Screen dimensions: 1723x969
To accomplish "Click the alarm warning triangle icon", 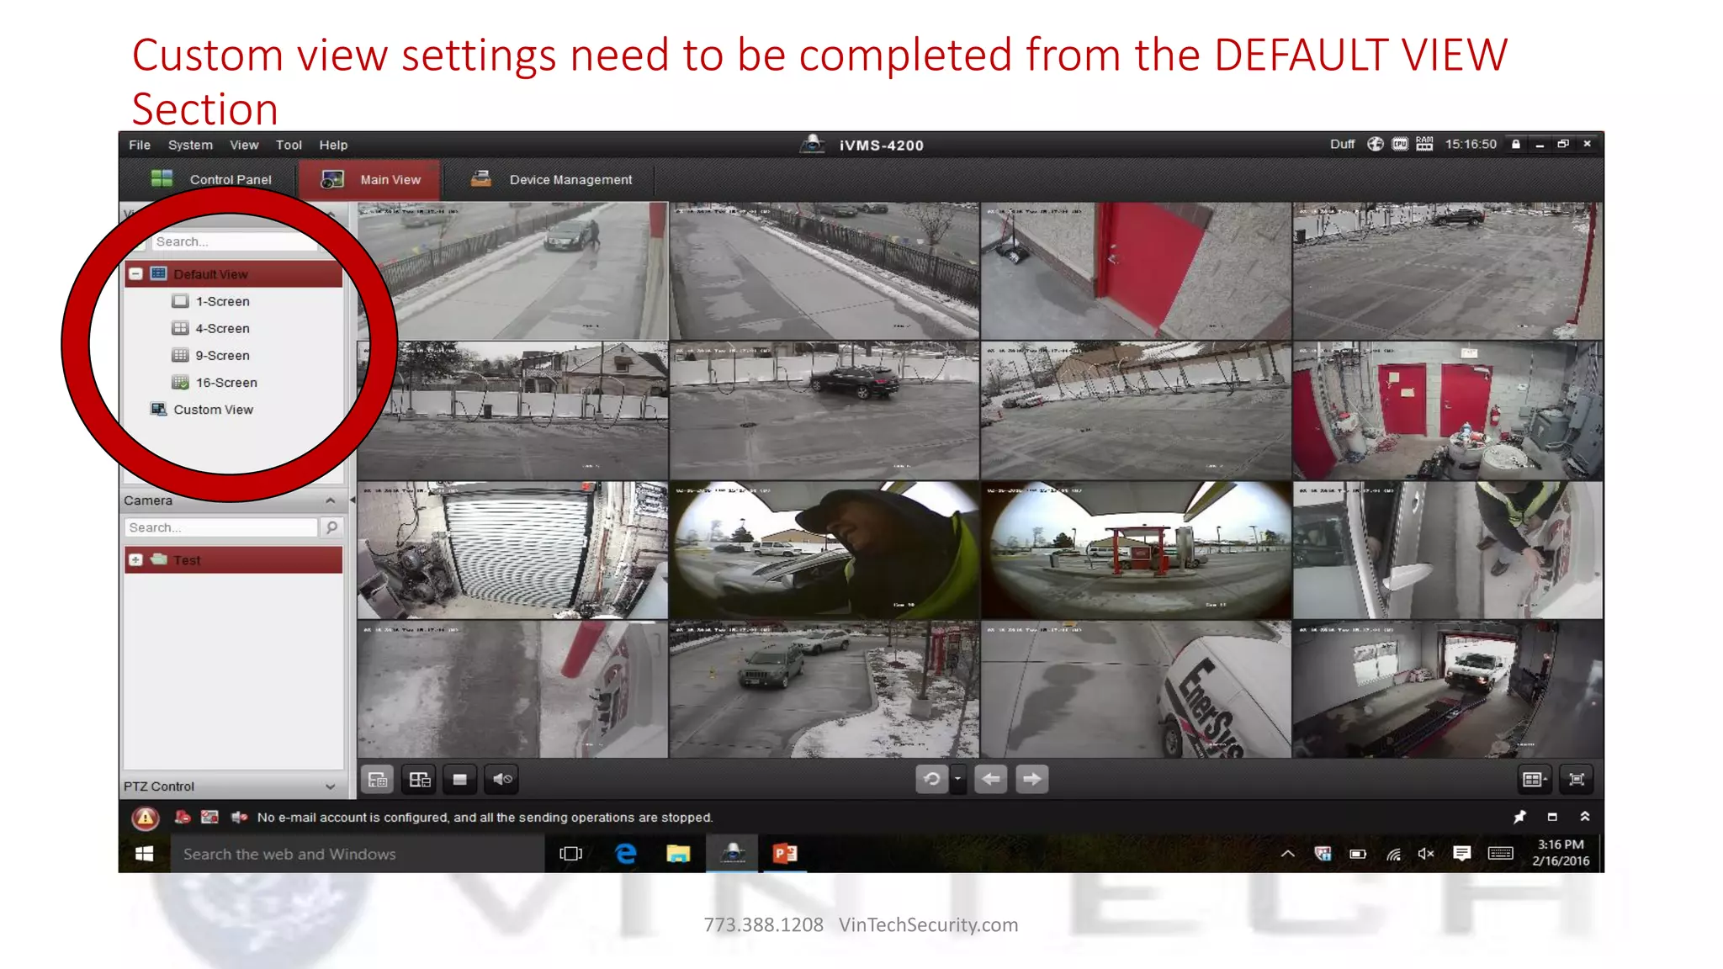I will (x=146, y=817).
